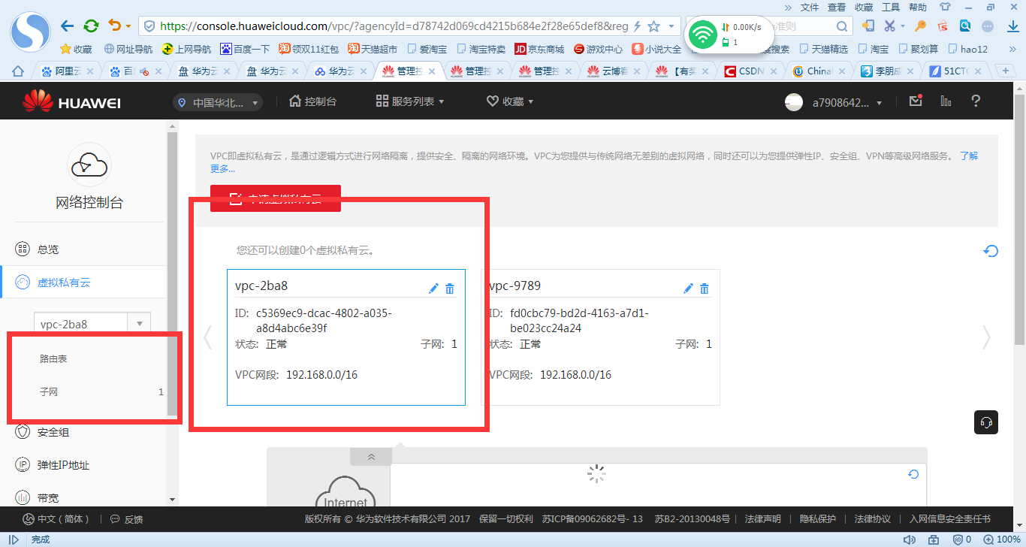Expand the browser menu chevron beside 文件
This screenshot has height=547, width=1026.
tap(788, 7)
